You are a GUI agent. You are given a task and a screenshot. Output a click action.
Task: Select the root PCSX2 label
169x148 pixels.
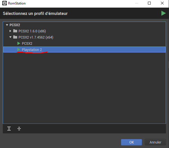click(15, 25)
